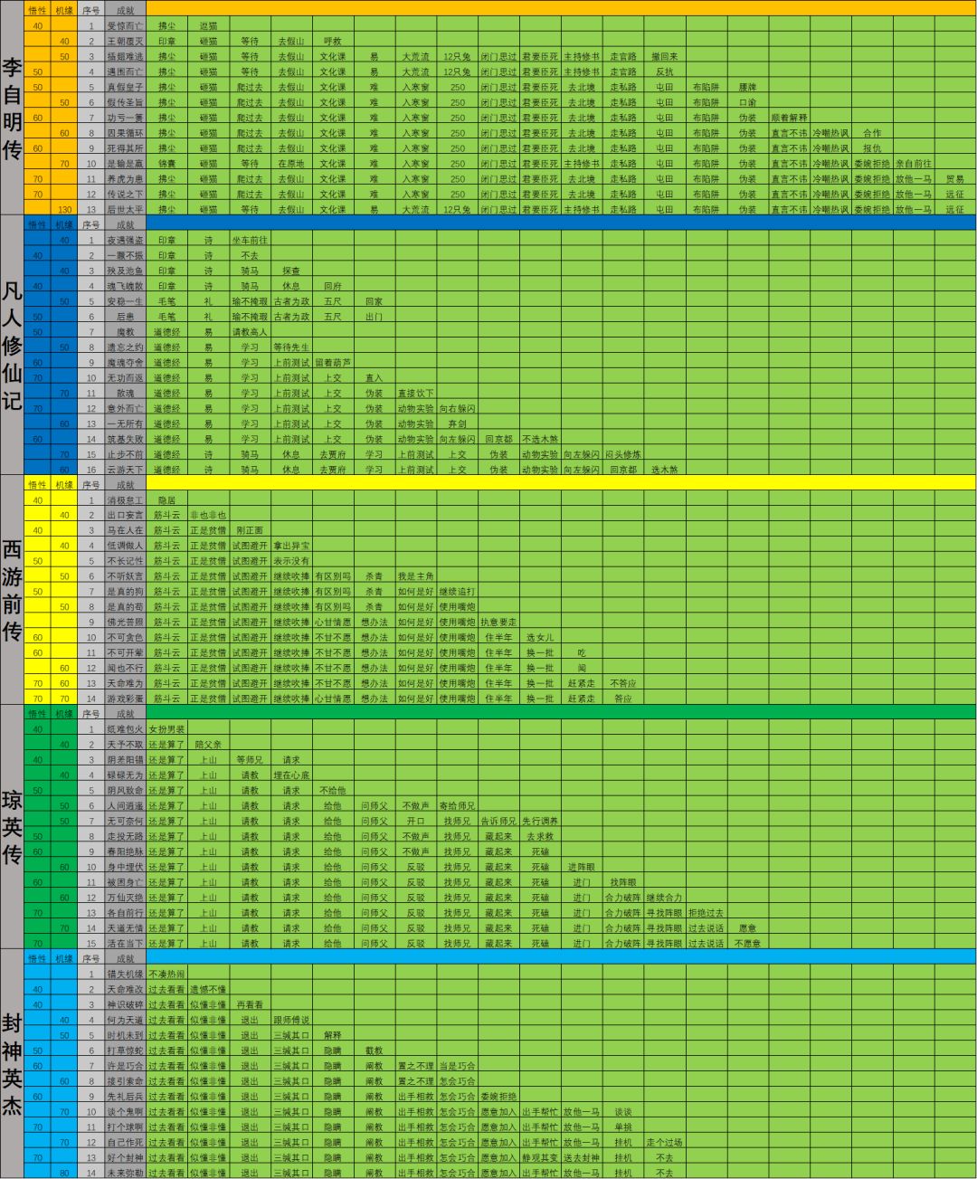The height and width of the screenshot is (1179, 977).
Task: Select the 先行调养 cell
Action: [540, 822]
